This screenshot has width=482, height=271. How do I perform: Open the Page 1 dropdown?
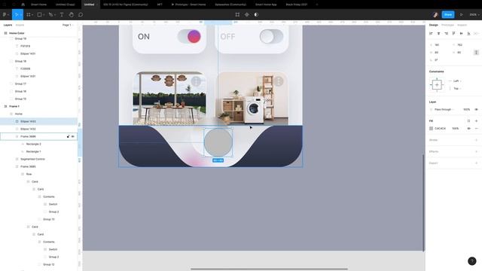tap(68, 25)
